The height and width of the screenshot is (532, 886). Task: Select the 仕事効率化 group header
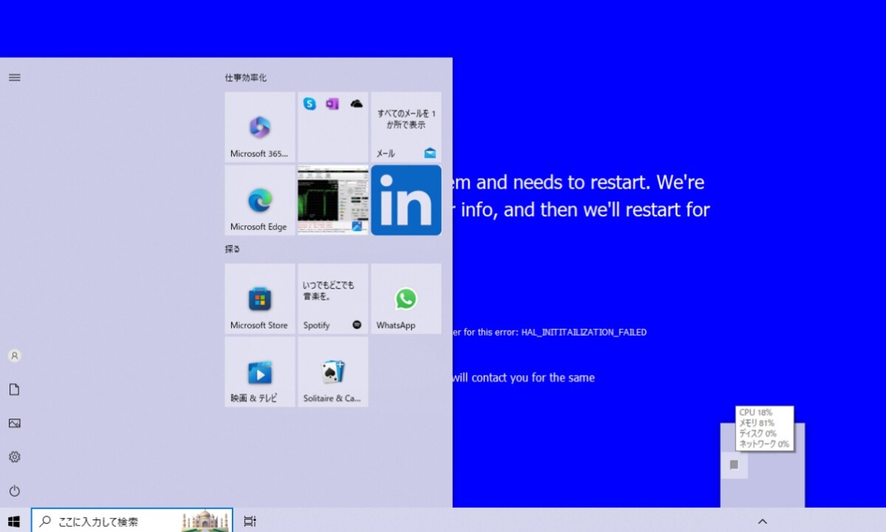pos(246,77)
